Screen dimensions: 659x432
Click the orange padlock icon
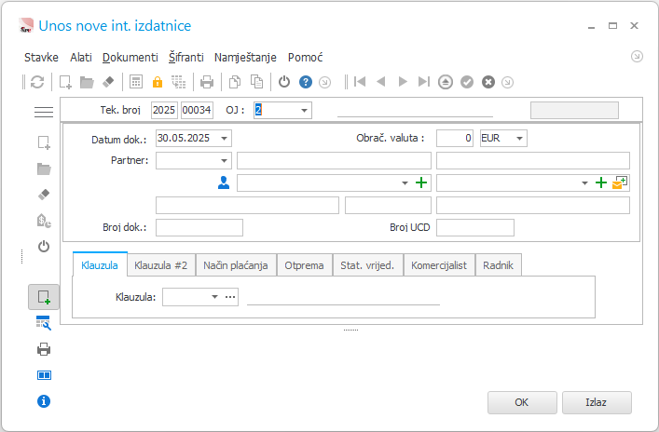coord(158,82)
